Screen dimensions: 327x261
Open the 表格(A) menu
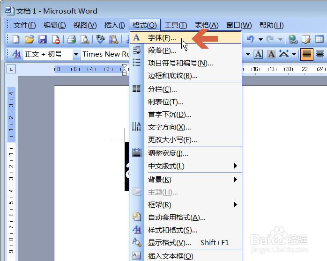pyautogui.click(x=207, y=25)
